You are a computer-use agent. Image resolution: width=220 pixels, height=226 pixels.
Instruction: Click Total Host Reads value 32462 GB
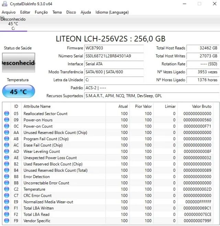[203, 48]
